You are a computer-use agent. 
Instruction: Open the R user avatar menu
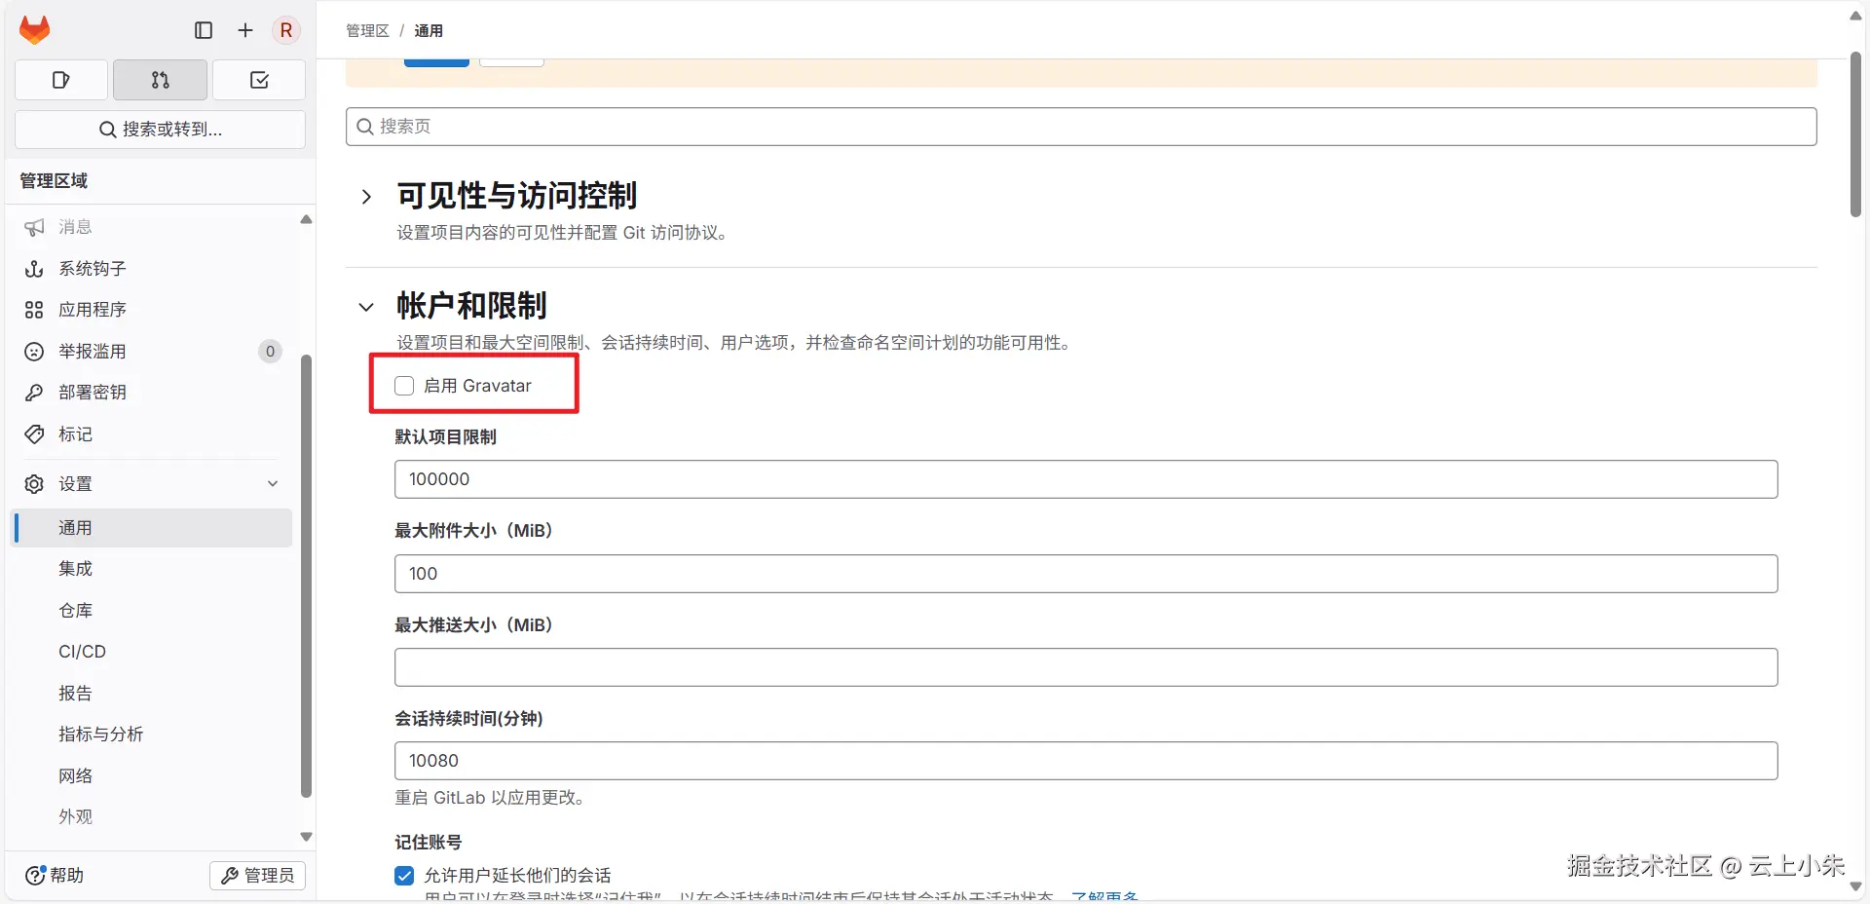point(286,30)
